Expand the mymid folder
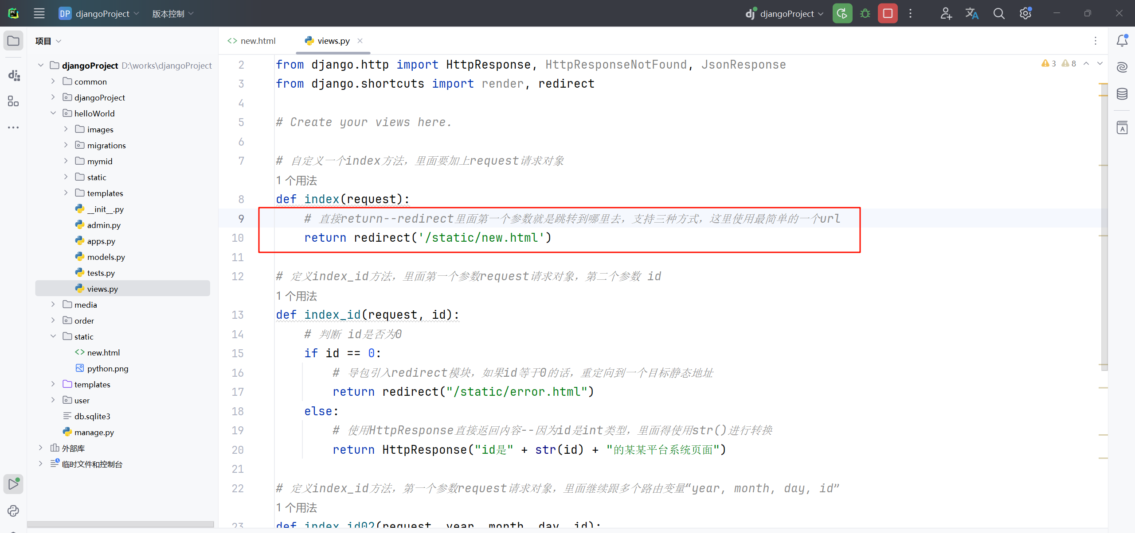This screenshot has height=533, width=1135. pos(66,161)
